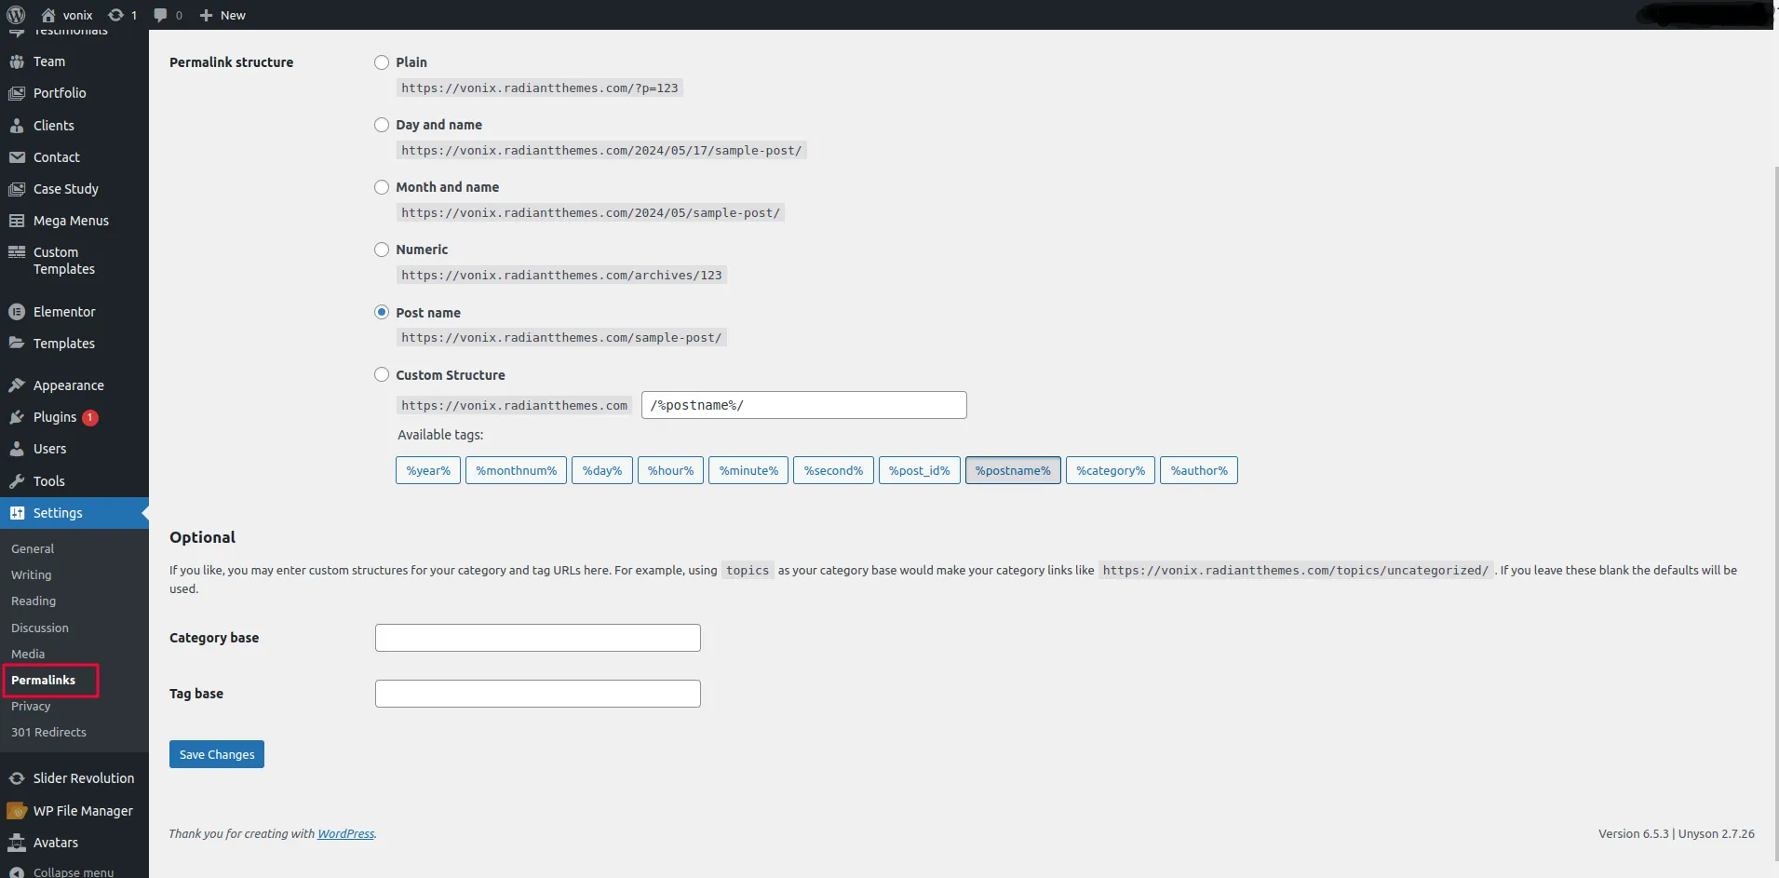Insert the %year% tag
Viewport: 1779px width, 878px height.
(x=428, y=470)
